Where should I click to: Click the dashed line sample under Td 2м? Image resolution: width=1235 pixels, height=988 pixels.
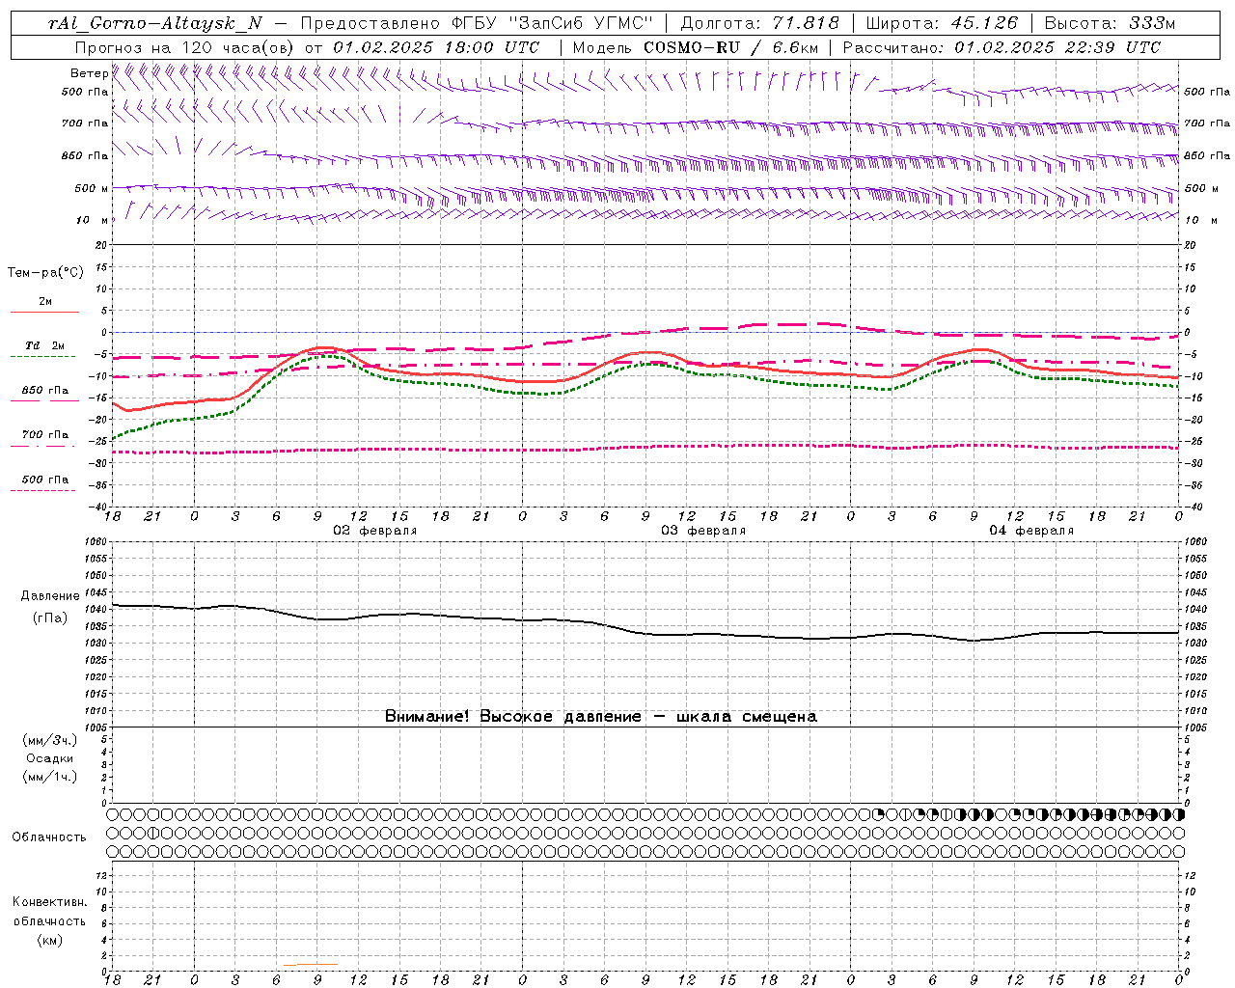coord(44,357)
